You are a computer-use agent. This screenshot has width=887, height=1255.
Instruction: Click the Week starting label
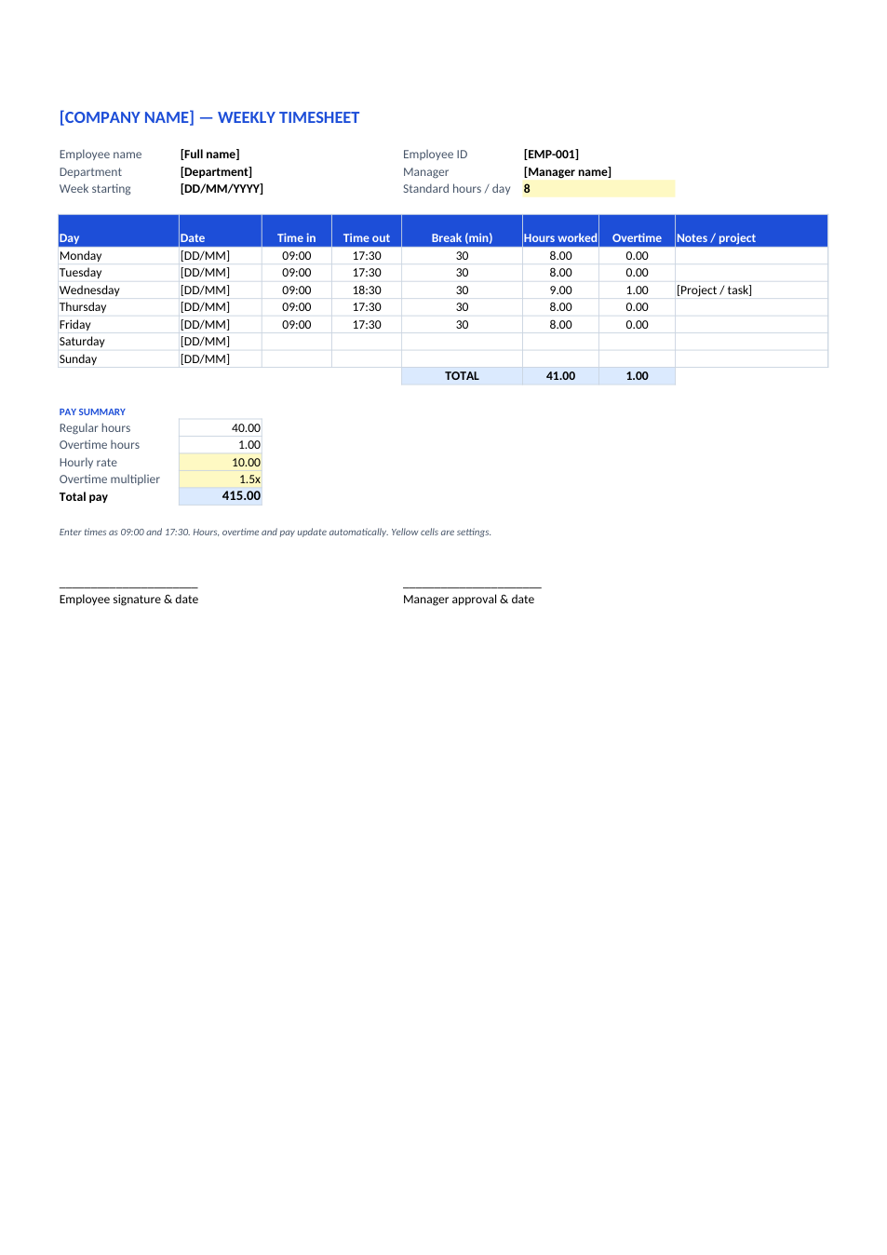tap(95, 189)
